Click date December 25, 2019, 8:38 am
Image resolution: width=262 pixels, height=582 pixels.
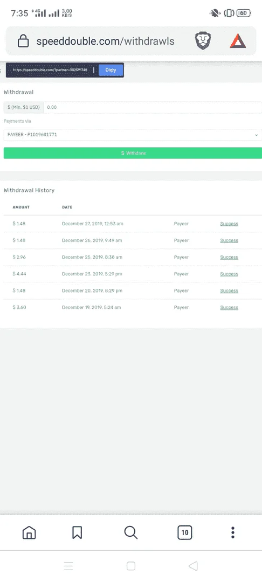coord(92,257)
